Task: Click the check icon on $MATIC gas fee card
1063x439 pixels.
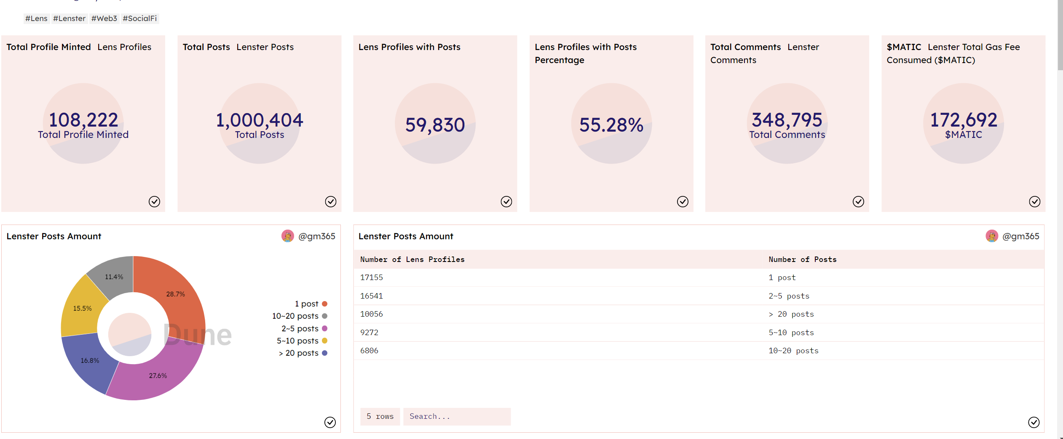Action: click(1035, 202)
